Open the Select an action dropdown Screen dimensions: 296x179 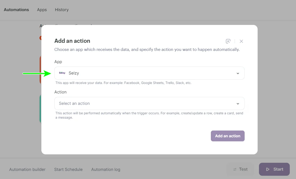(x=149, y=103)
